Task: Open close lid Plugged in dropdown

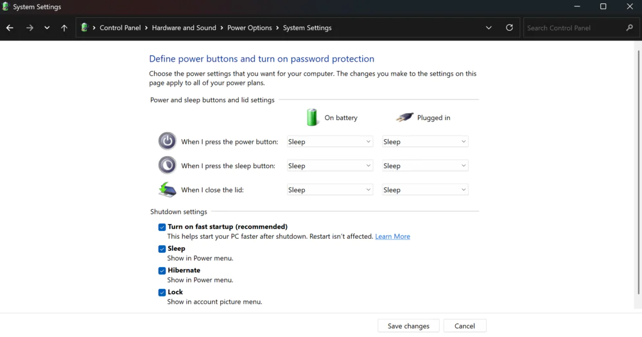Action: pos(425,190)
